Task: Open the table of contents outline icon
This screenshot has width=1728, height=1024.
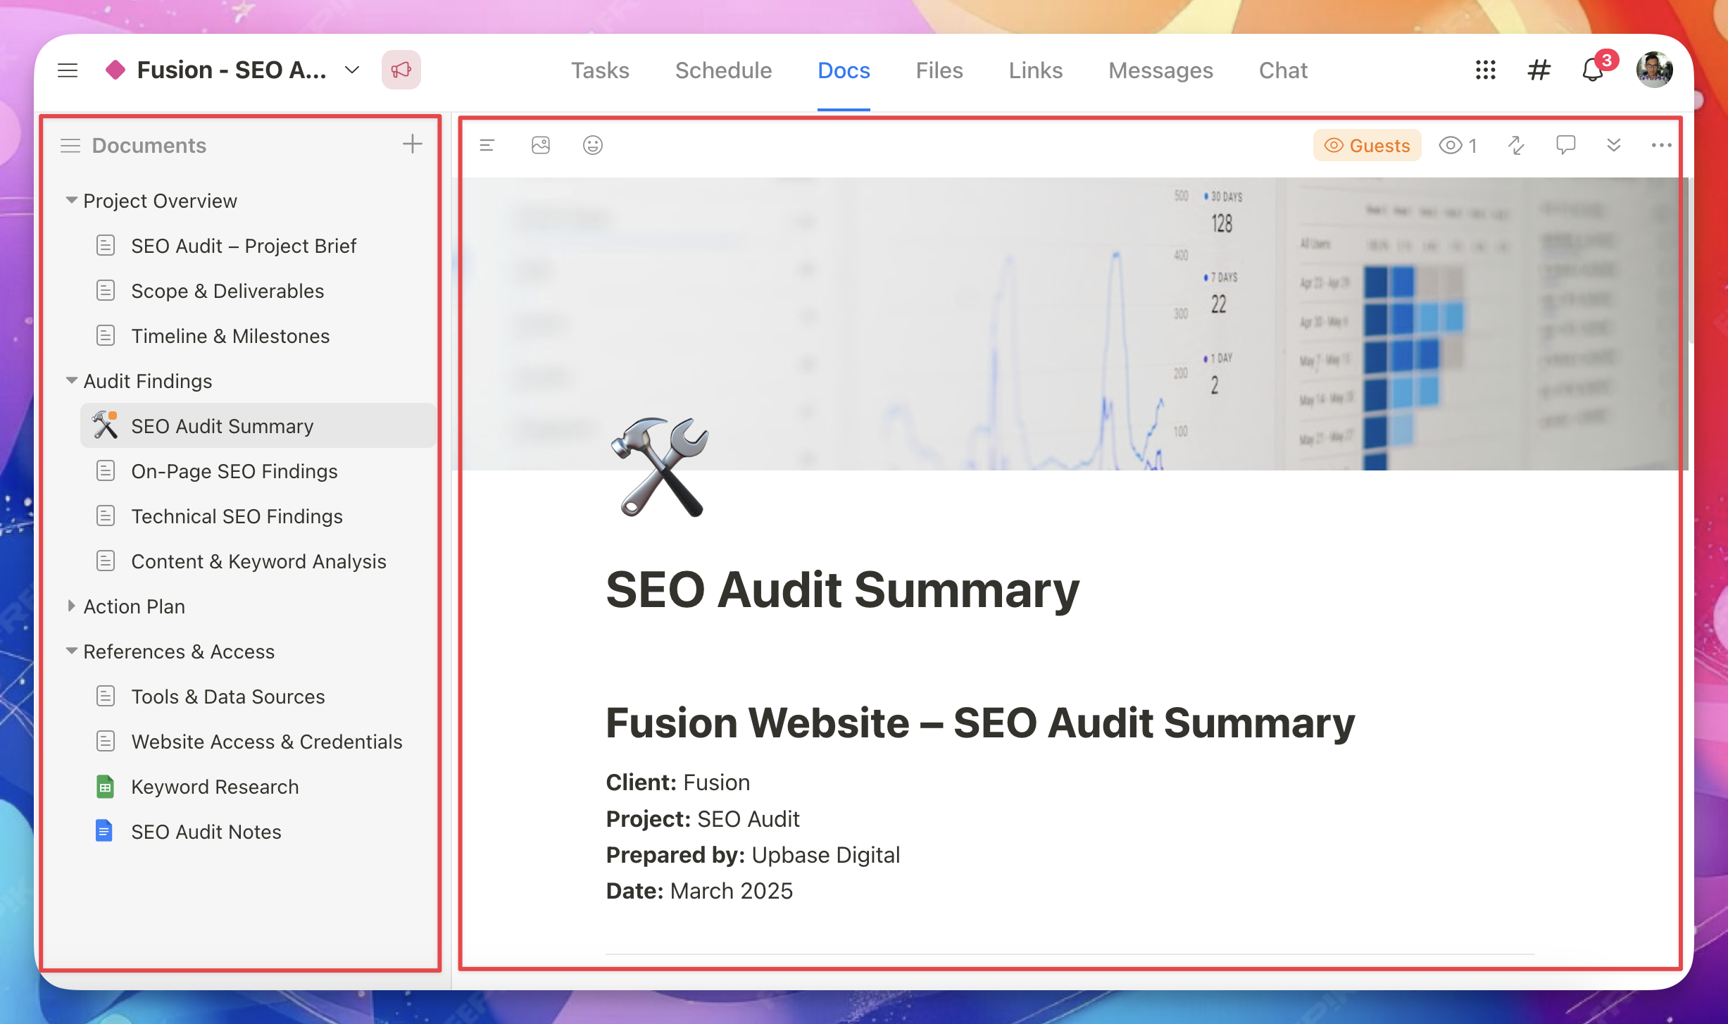Action: point(487,145)
